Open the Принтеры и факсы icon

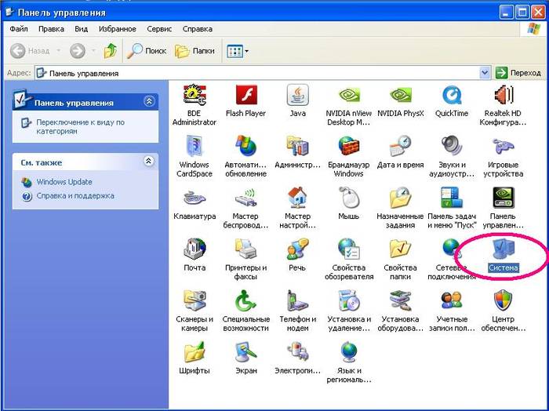(x=245, y=250)
